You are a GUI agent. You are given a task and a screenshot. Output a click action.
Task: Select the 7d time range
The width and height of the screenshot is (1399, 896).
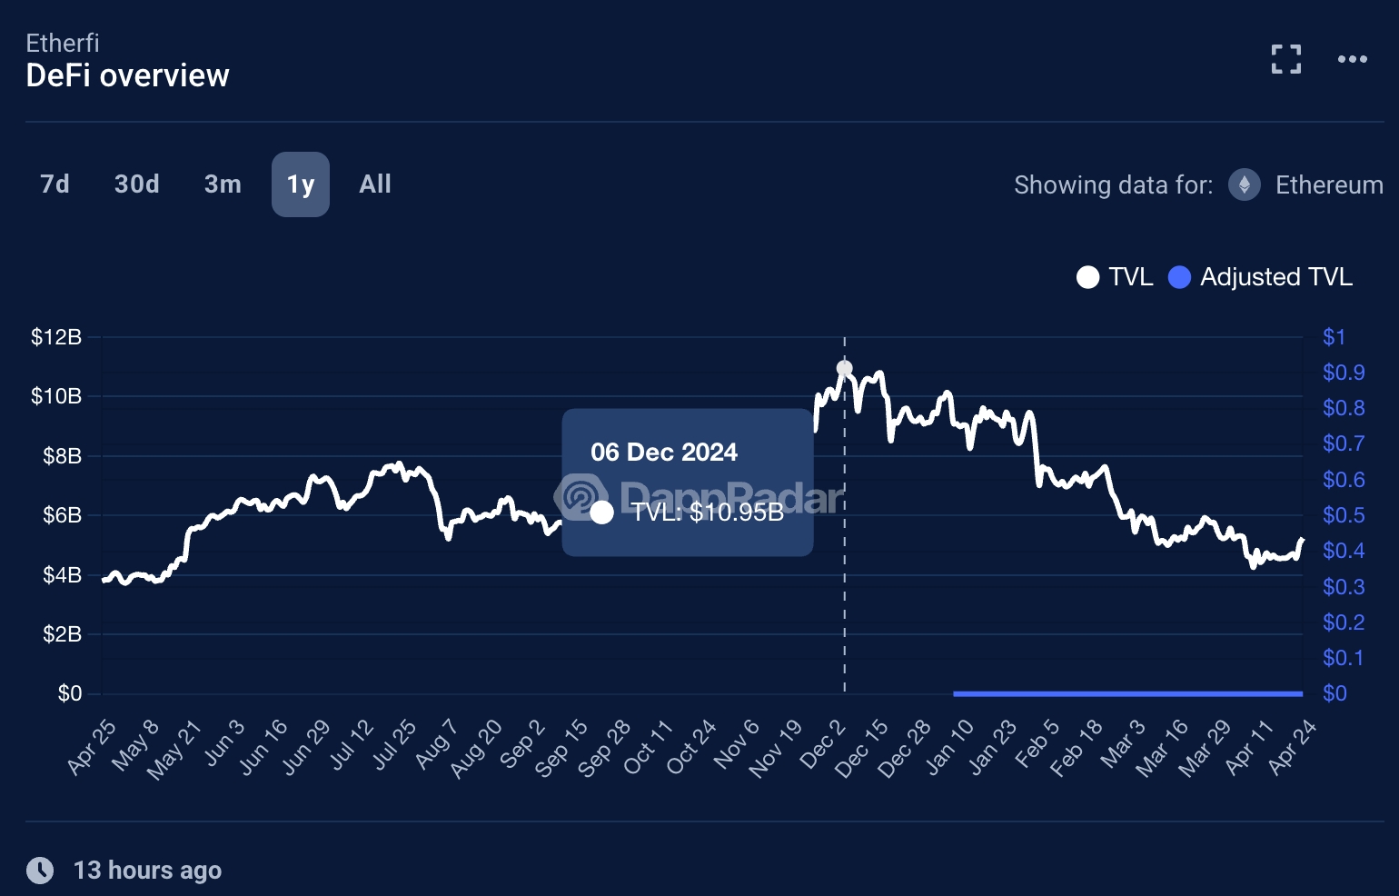[x=55, y=184]
